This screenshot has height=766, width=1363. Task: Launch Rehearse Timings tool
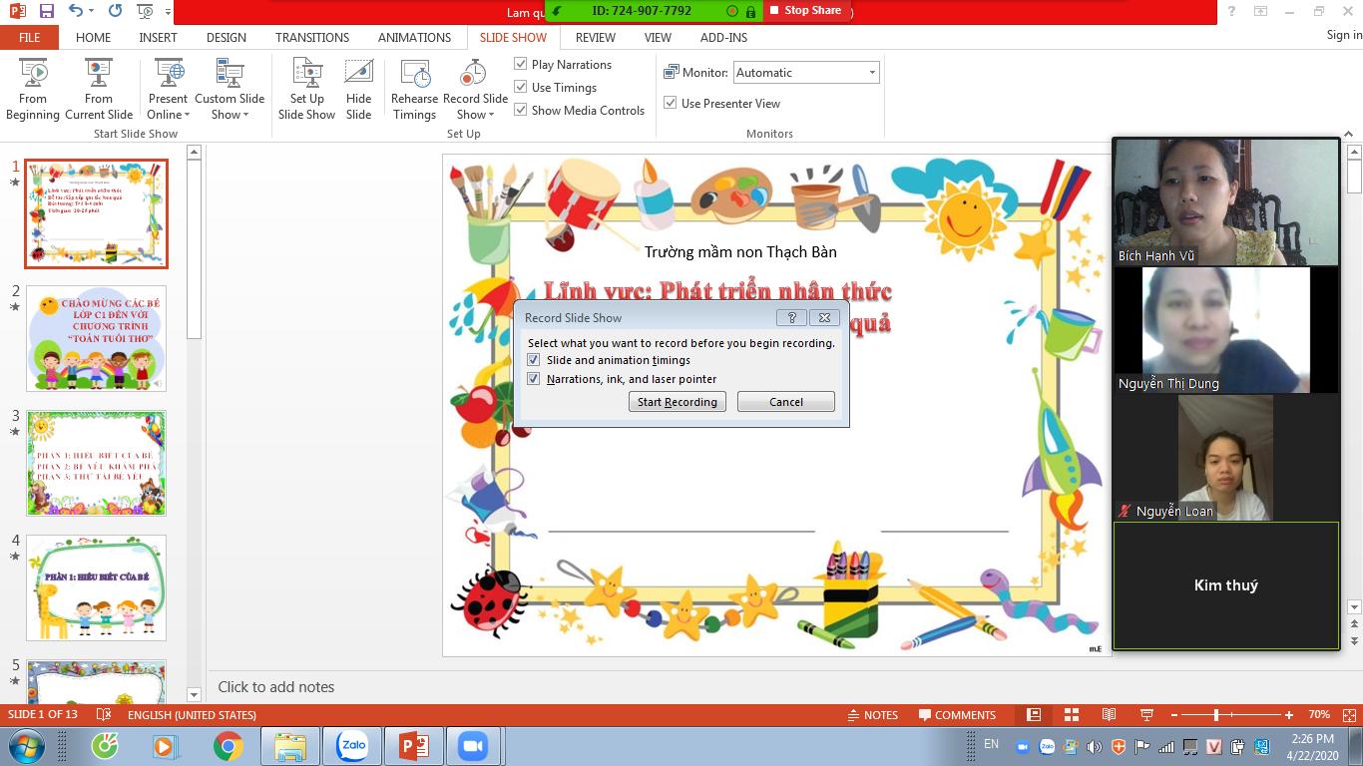tap(414, 76)
